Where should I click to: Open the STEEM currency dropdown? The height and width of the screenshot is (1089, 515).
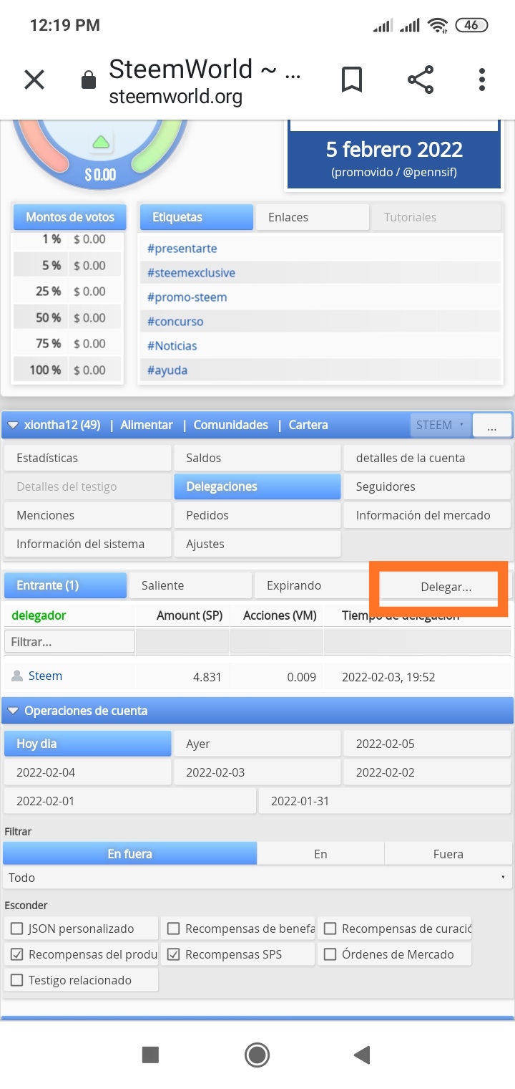point(441,425)
